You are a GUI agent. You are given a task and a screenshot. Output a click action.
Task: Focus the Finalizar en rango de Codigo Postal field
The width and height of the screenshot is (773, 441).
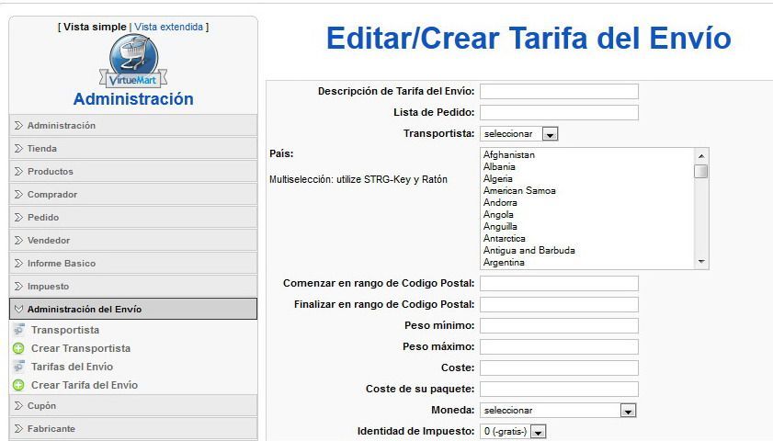559,304
